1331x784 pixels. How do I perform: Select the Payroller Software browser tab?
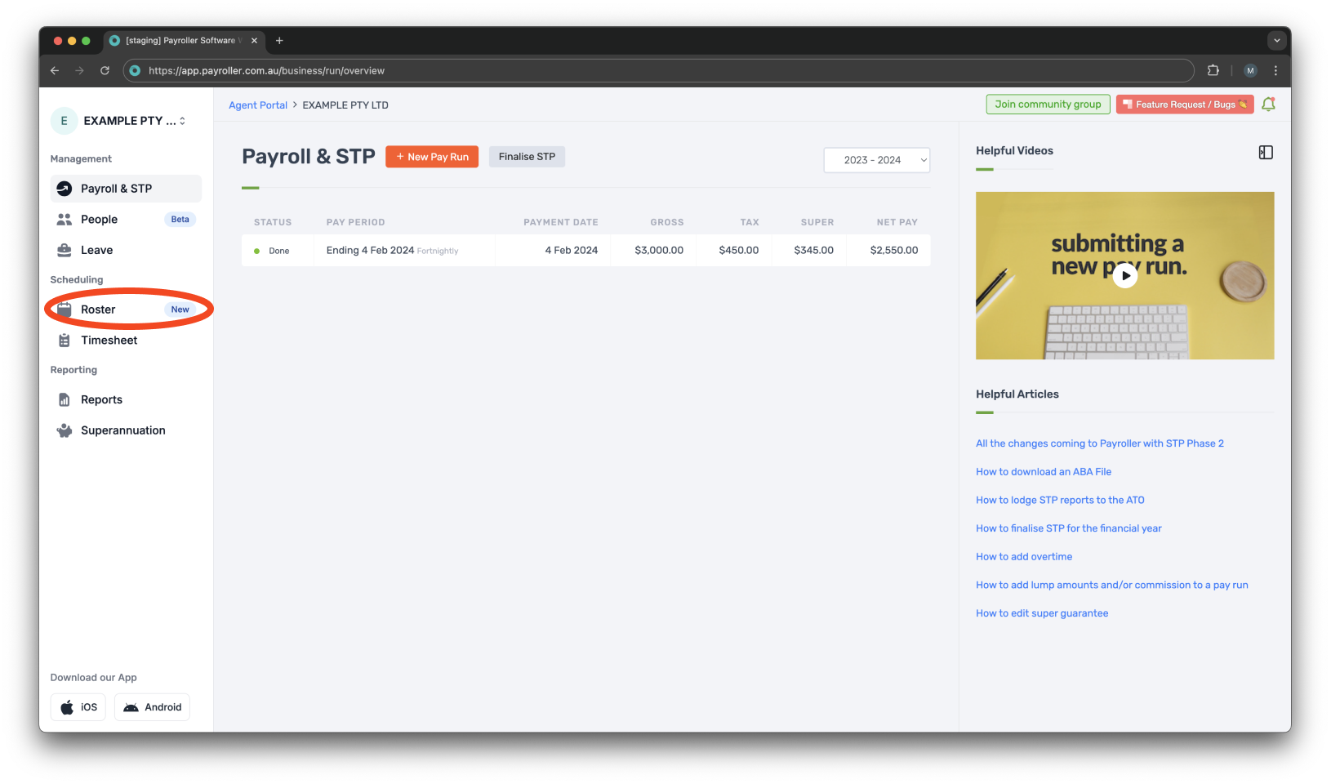pos(184,41)
